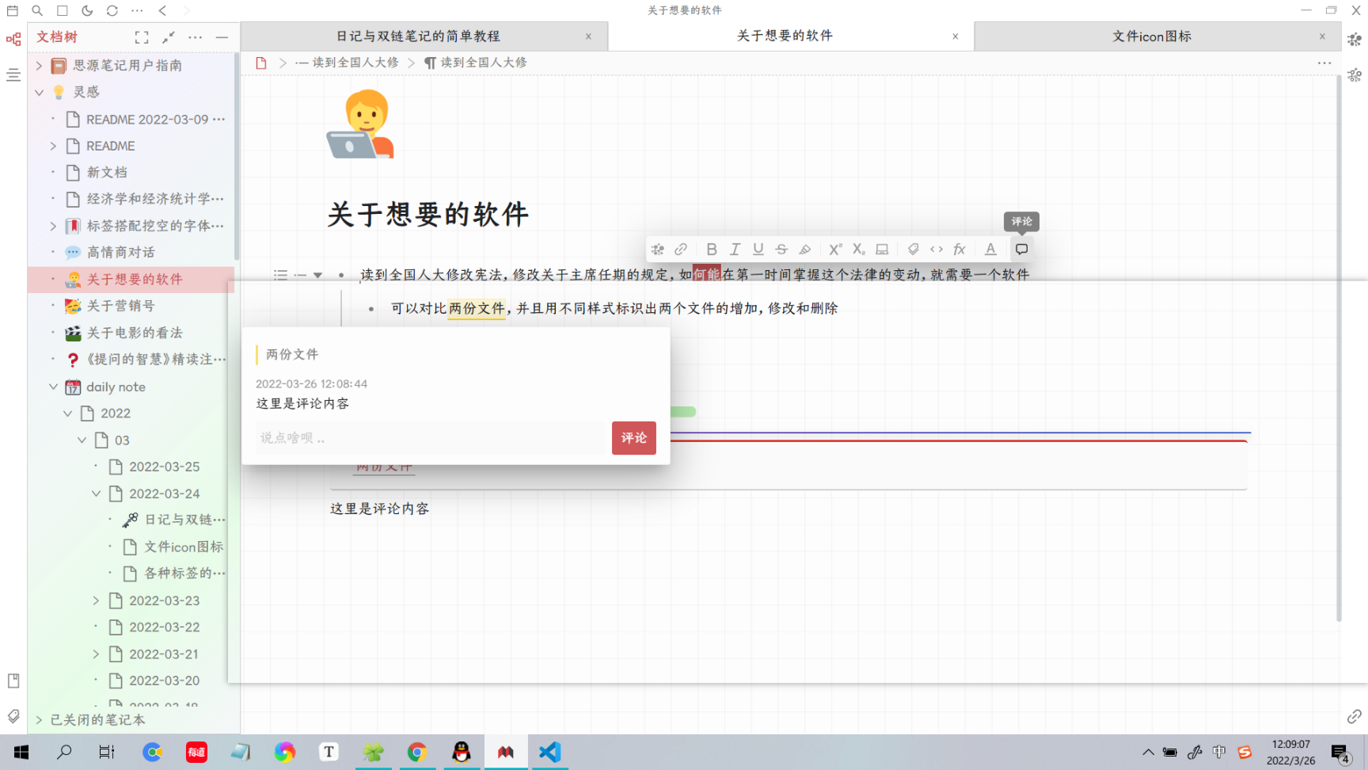The width and height of the screenshot is (1368, 770).
Task: Open VS Code from the Windows taskbar
Action: coord(549,752)
